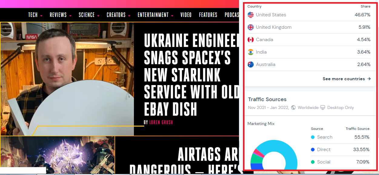379x175 pixels.
Task: Click the Traffic Source column header
Action: [357, 129]
